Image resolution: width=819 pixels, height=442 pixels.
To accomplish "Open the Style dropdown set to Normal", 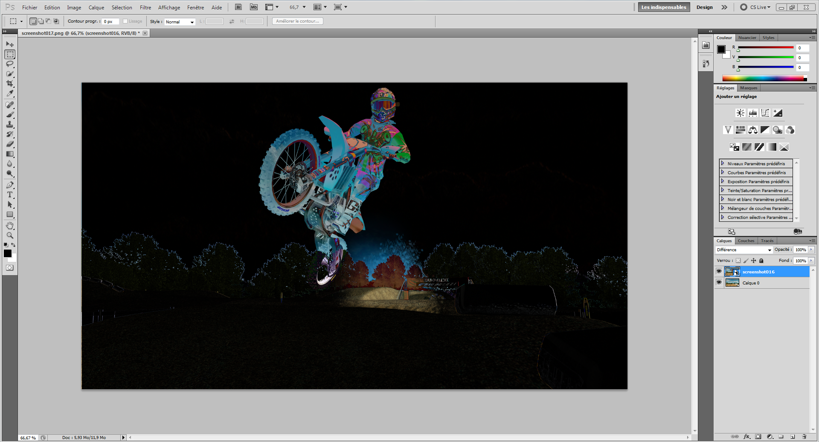I will [180, 22].
